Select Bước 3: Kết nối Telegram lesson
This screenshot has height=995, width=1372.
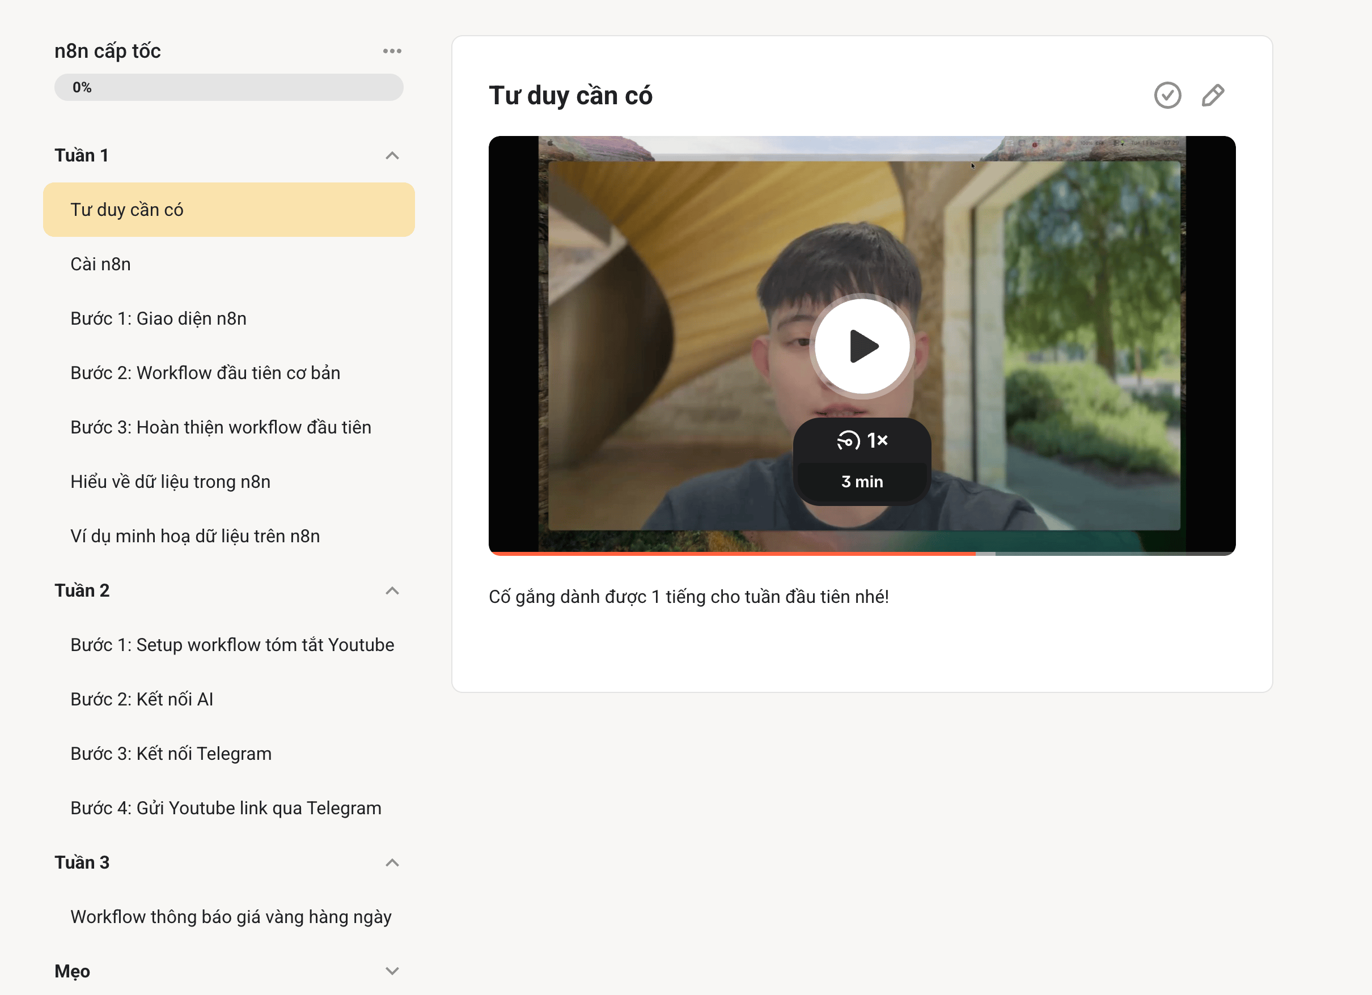(x=171, y=754)
